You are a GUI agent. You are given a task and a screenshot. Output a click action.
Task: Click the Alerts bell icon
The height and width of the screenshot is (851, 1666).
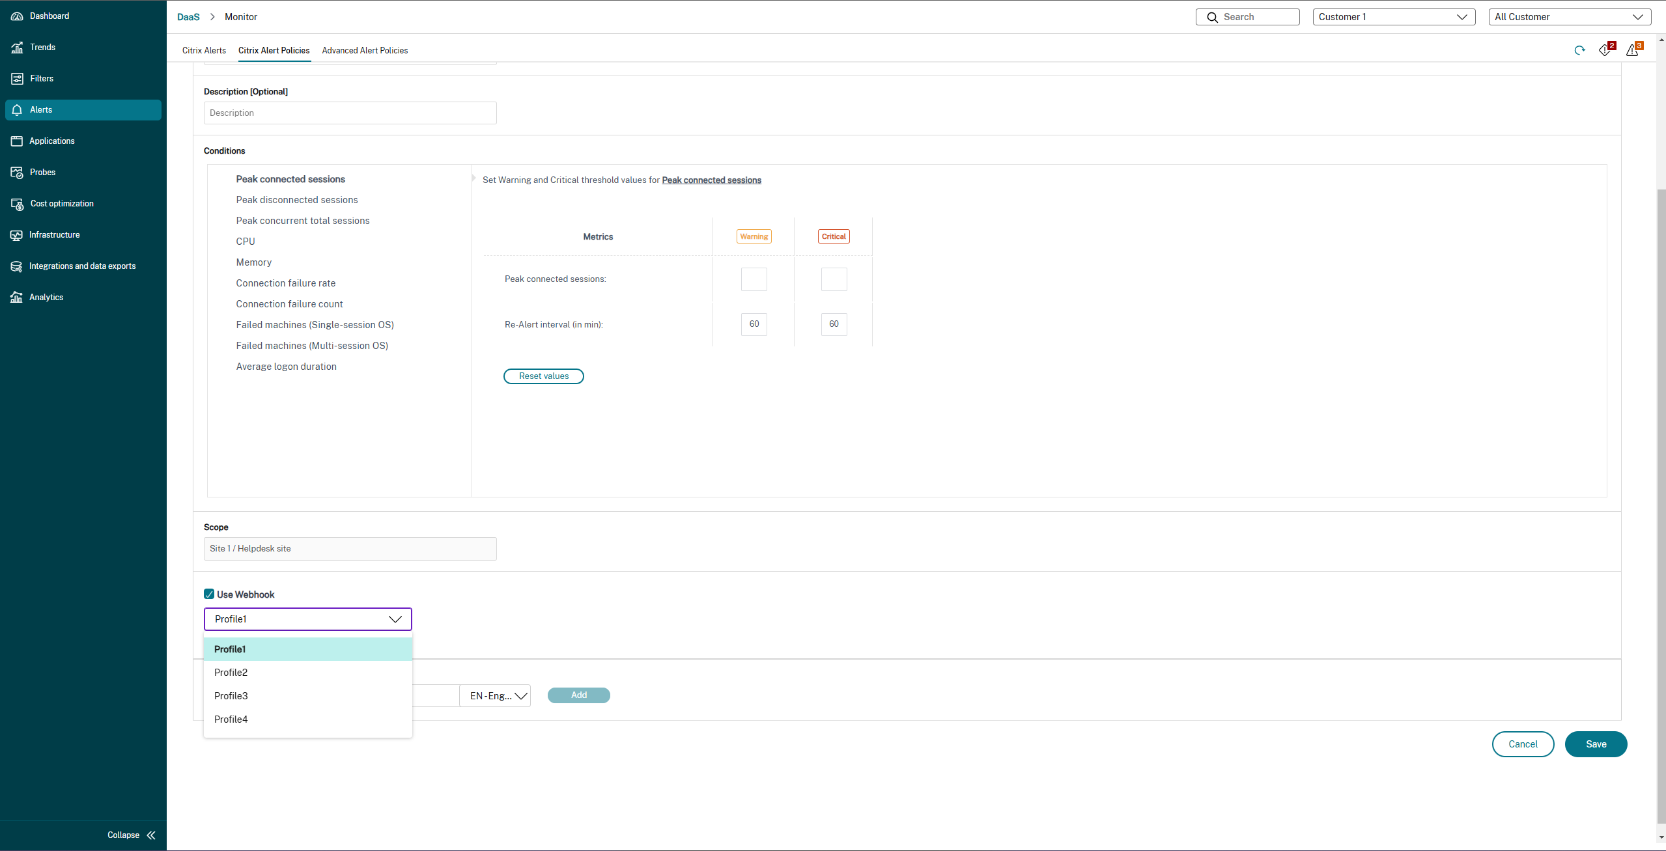(x=17, y=109)
